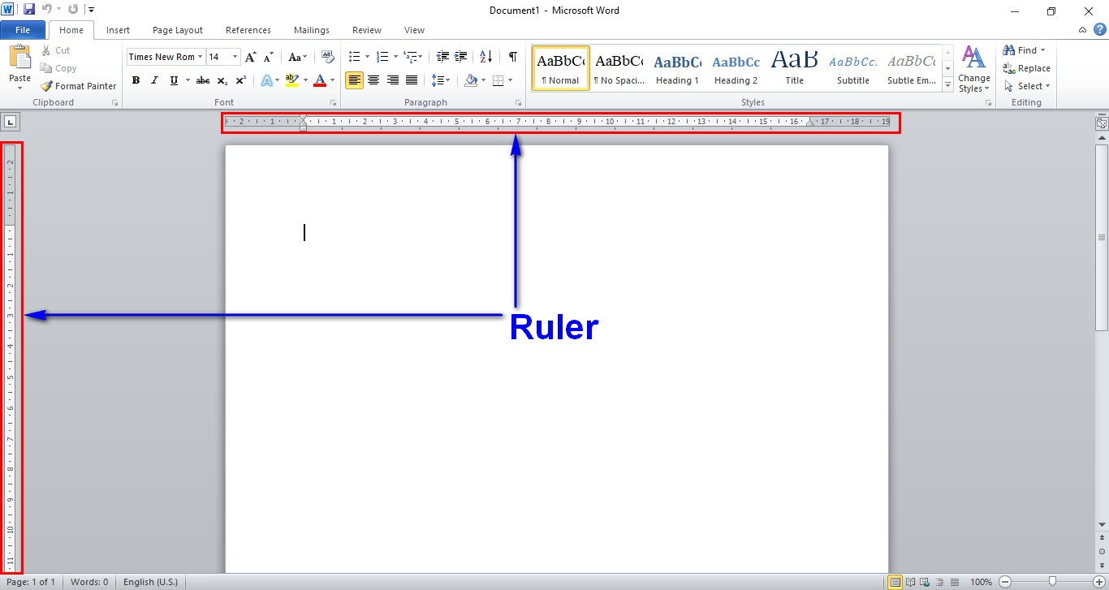Click the Cut scissors command
This screenshot has height=590, width=1109.
[55, 50]
